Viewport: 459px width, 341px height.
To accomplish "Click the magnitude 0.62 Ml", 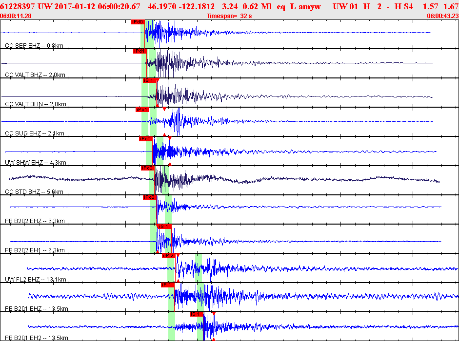I will coord(258,6).
